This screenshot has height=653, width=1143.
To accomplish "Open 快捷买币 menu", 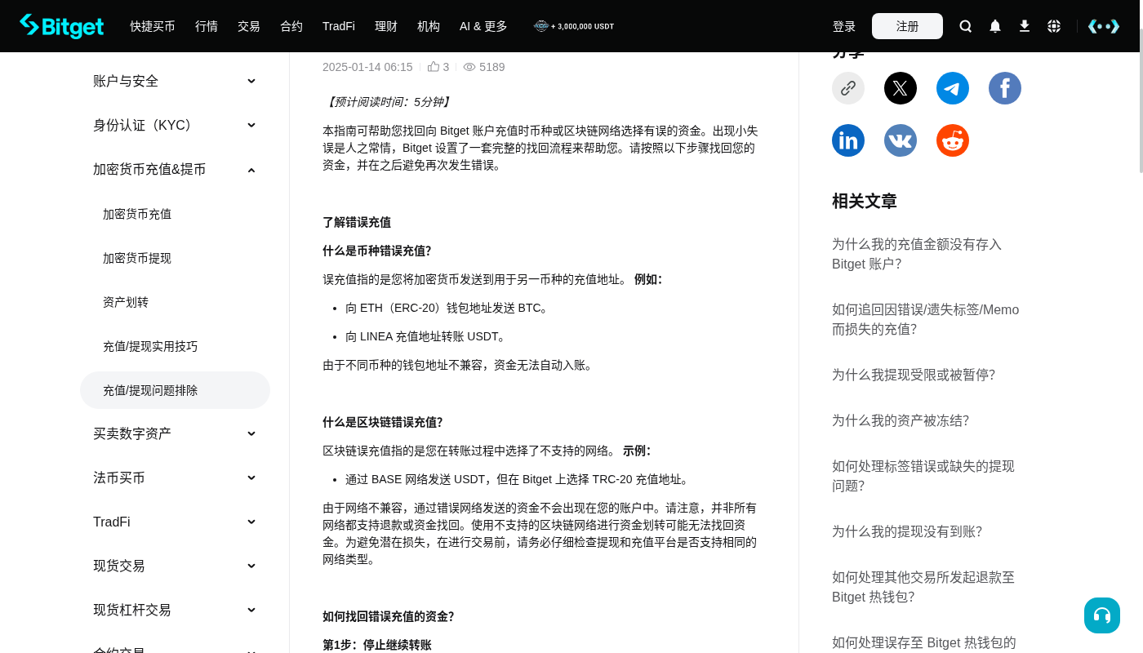I will click(x=153, y=26).
